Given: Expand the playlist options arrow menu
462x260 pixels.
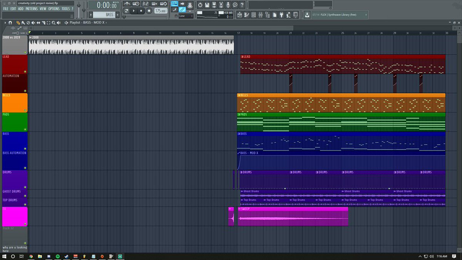Looking at the screenshot, I should coord(5,23).
